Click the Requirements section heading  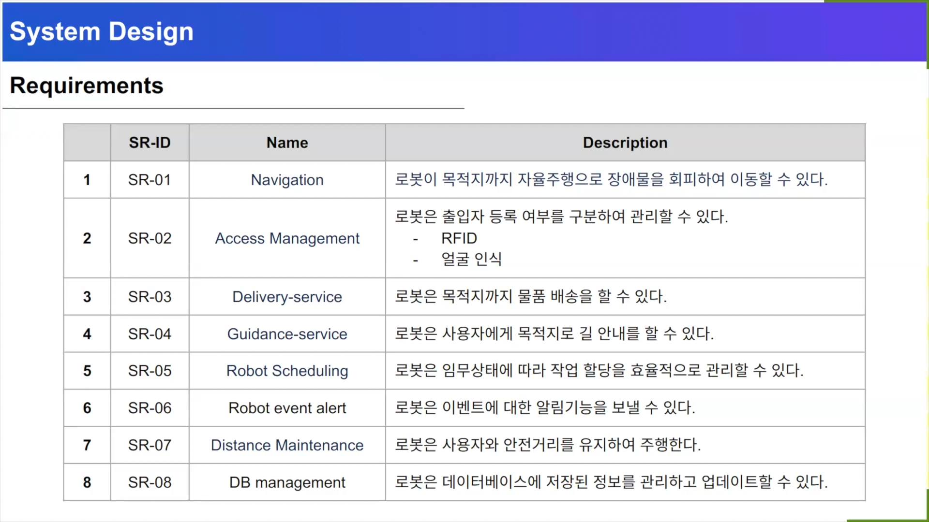coord(87,86)
